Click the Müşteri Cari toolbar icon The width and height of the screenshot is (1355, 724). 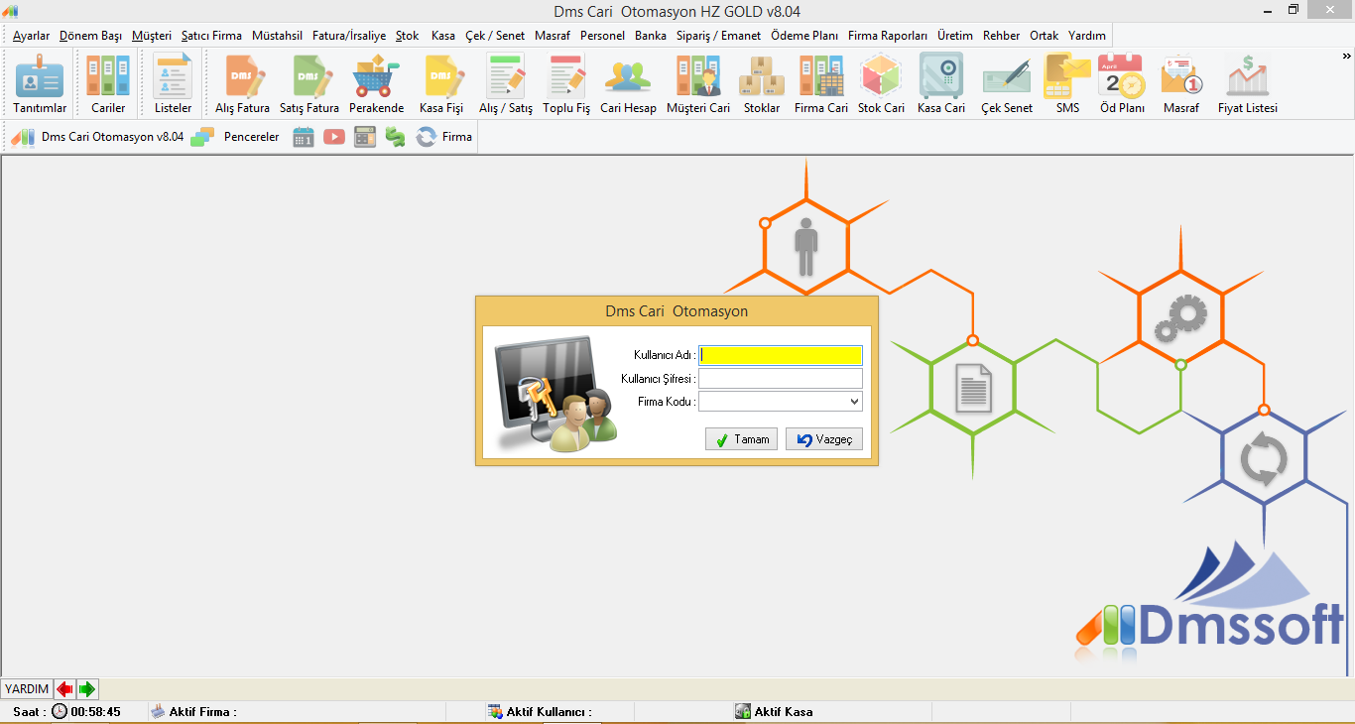[698, 84]
